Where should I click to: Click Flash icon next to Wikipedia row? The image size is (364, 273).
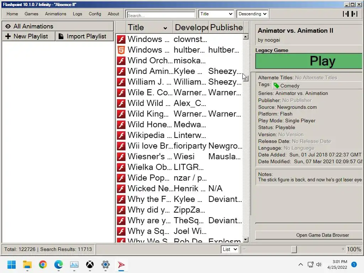coord(121,135)
